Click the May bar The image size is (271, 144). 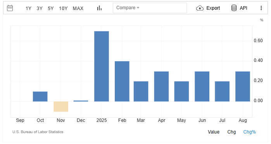tap(181, 91)
